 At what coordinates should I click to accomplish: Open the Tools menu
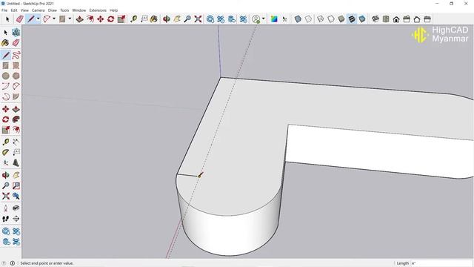tap(64, 10)
